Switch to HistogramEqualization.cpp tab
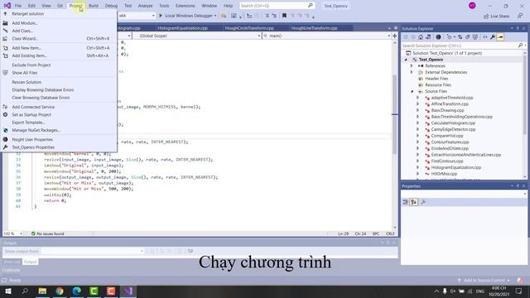 (182, 28)
